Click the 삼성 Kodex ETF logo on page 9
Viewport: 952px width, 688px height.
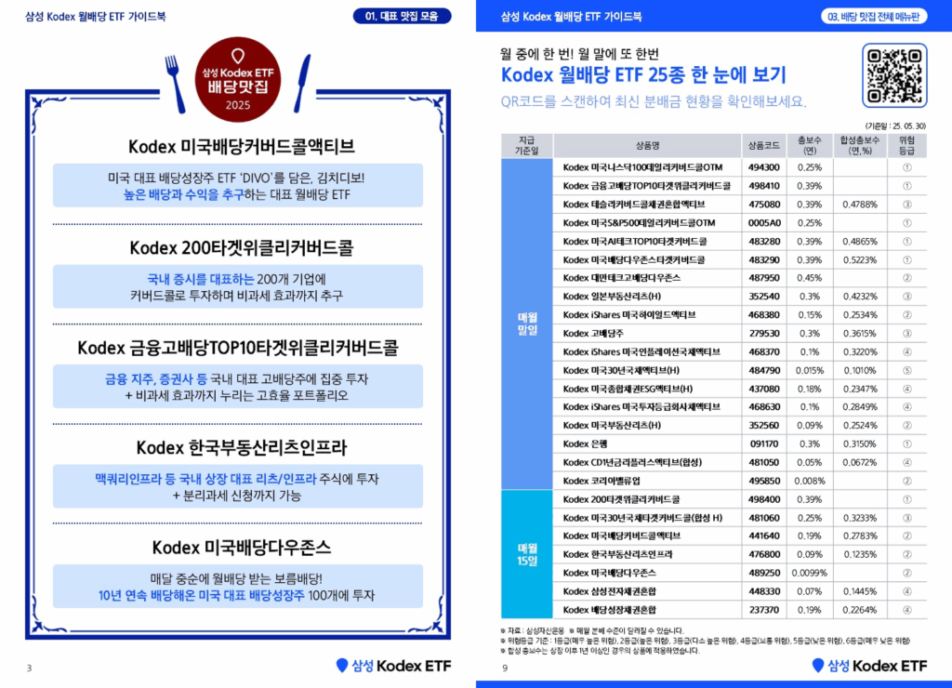869,666
